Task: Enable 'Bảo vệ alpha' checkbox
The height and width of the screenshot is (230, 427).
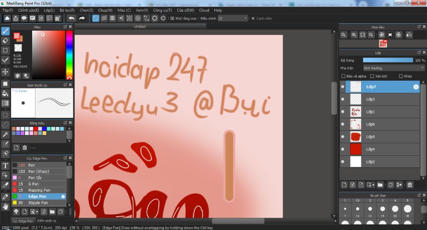Action: point(344,76)
